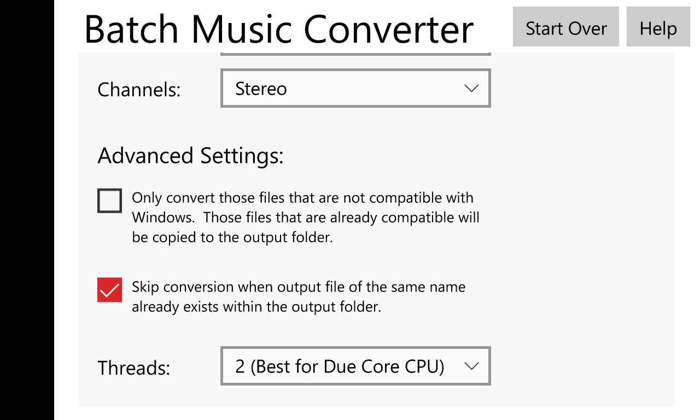This screenshot has width=700, height=420.
Task: Uncheck skip conversion for existing output files
Action: coord(109,290)
